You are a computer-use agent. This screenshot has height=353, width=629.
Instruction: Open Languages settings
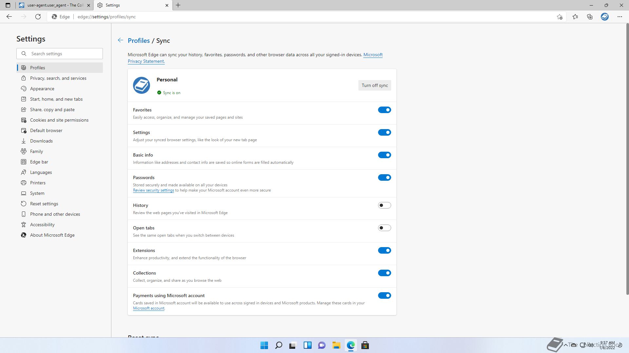tap(60, 172)
